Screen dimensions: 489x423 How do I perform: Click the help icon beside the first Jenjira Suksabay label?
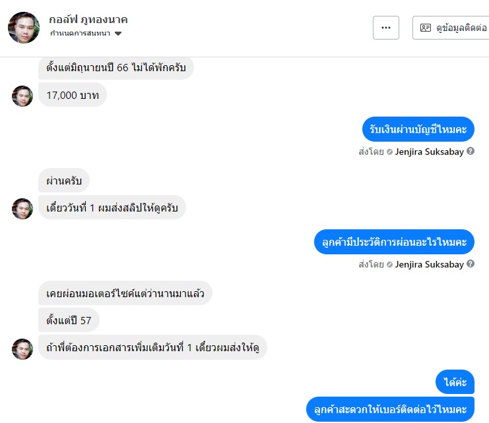point(471,151)
